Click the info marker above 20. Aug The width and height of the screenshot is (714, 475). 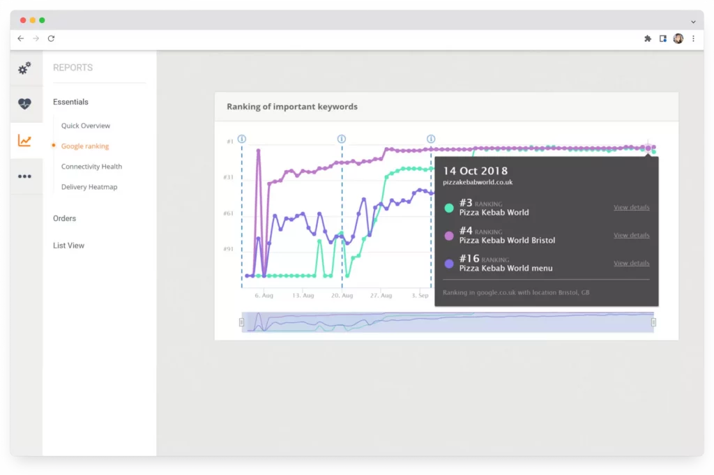click(x=342, y=139)
